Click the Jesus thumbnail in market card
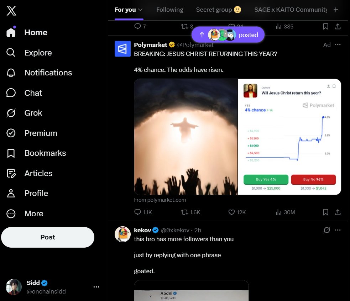The width and height of the screenshot is (350, 301). [x=250, y=91]
